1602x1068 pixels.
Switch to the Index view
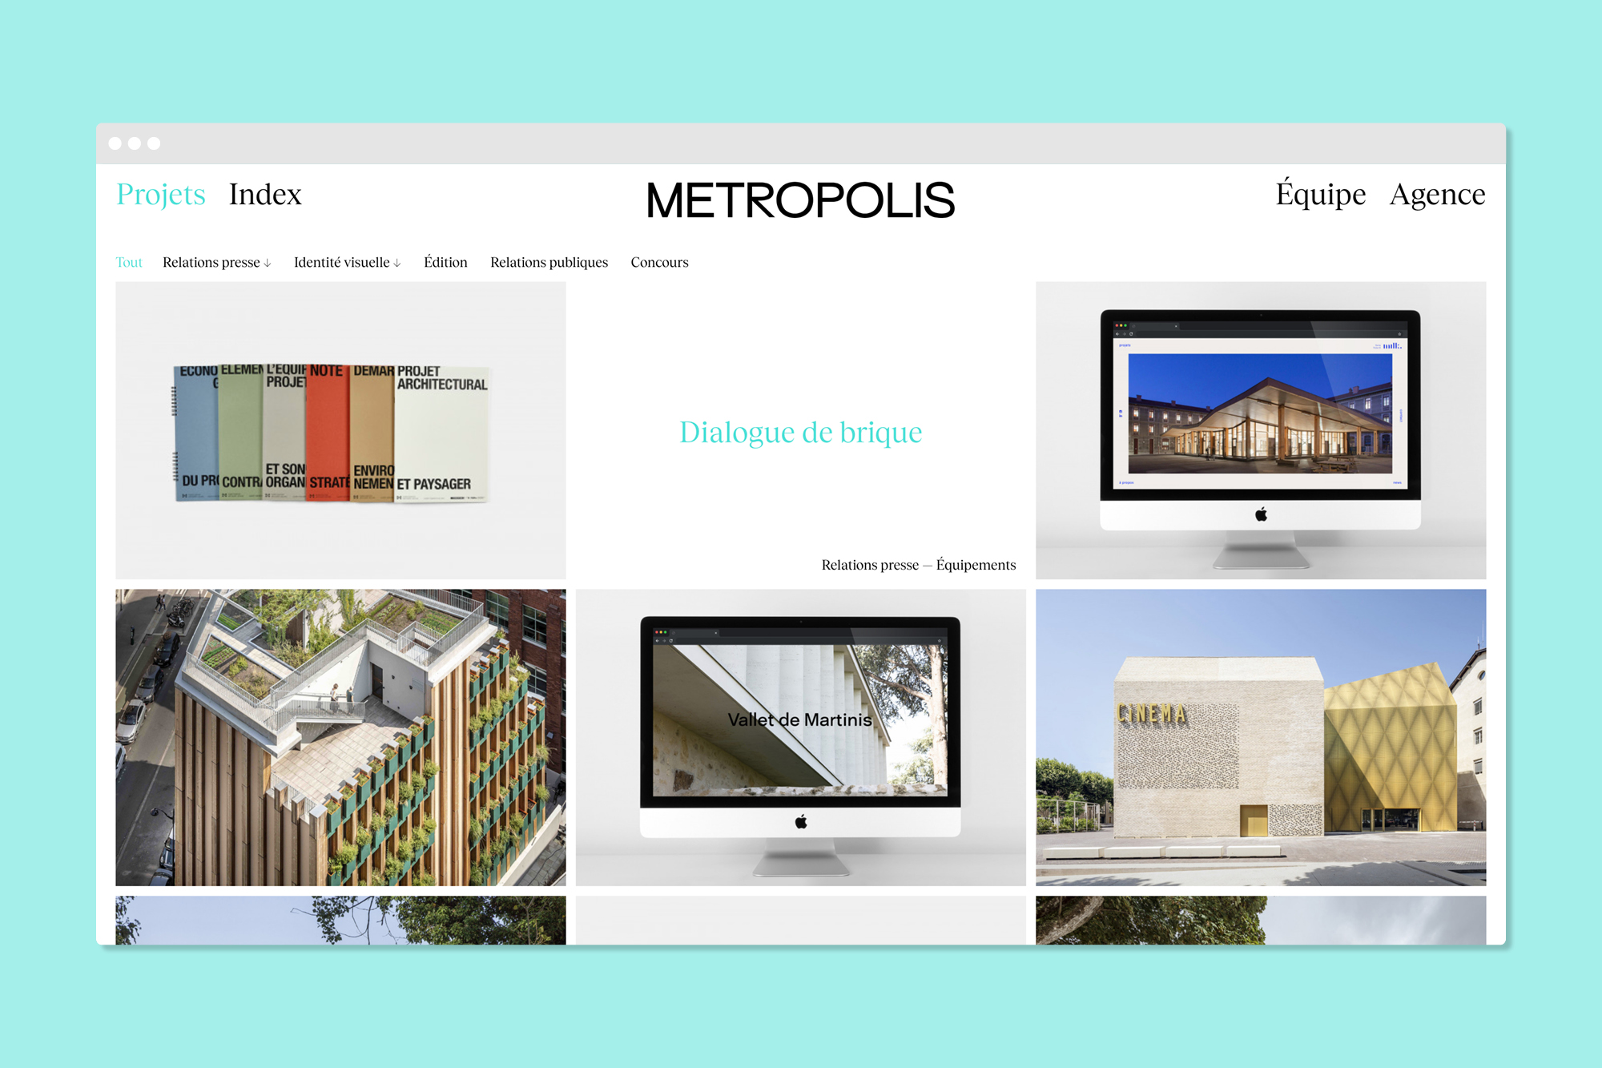[x=264, y=195]
